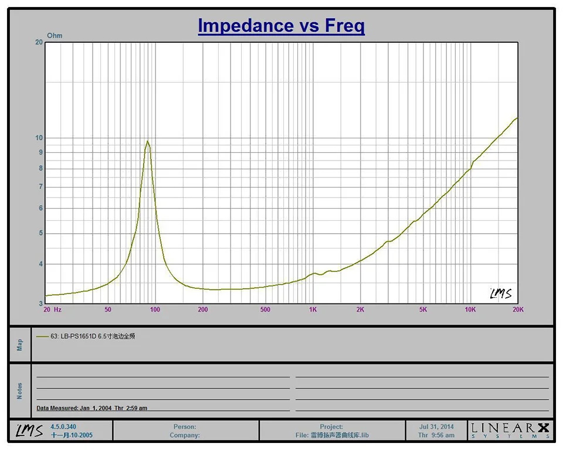Click the 'Notes' side label
The image size is (563, 450).
pos(20,391)
